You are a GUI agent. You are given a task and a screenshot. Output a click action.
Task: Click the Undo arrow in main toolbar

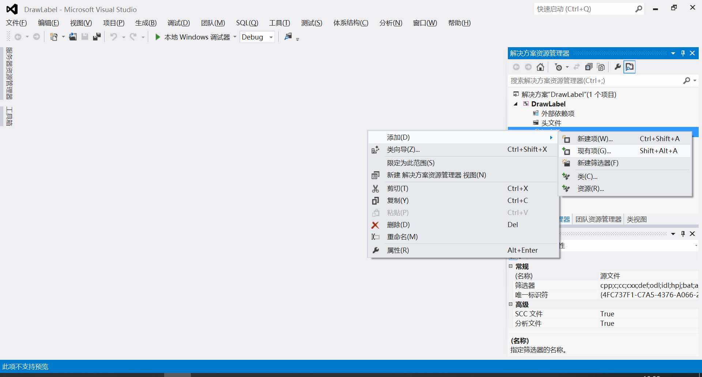(x=114, y=37)
